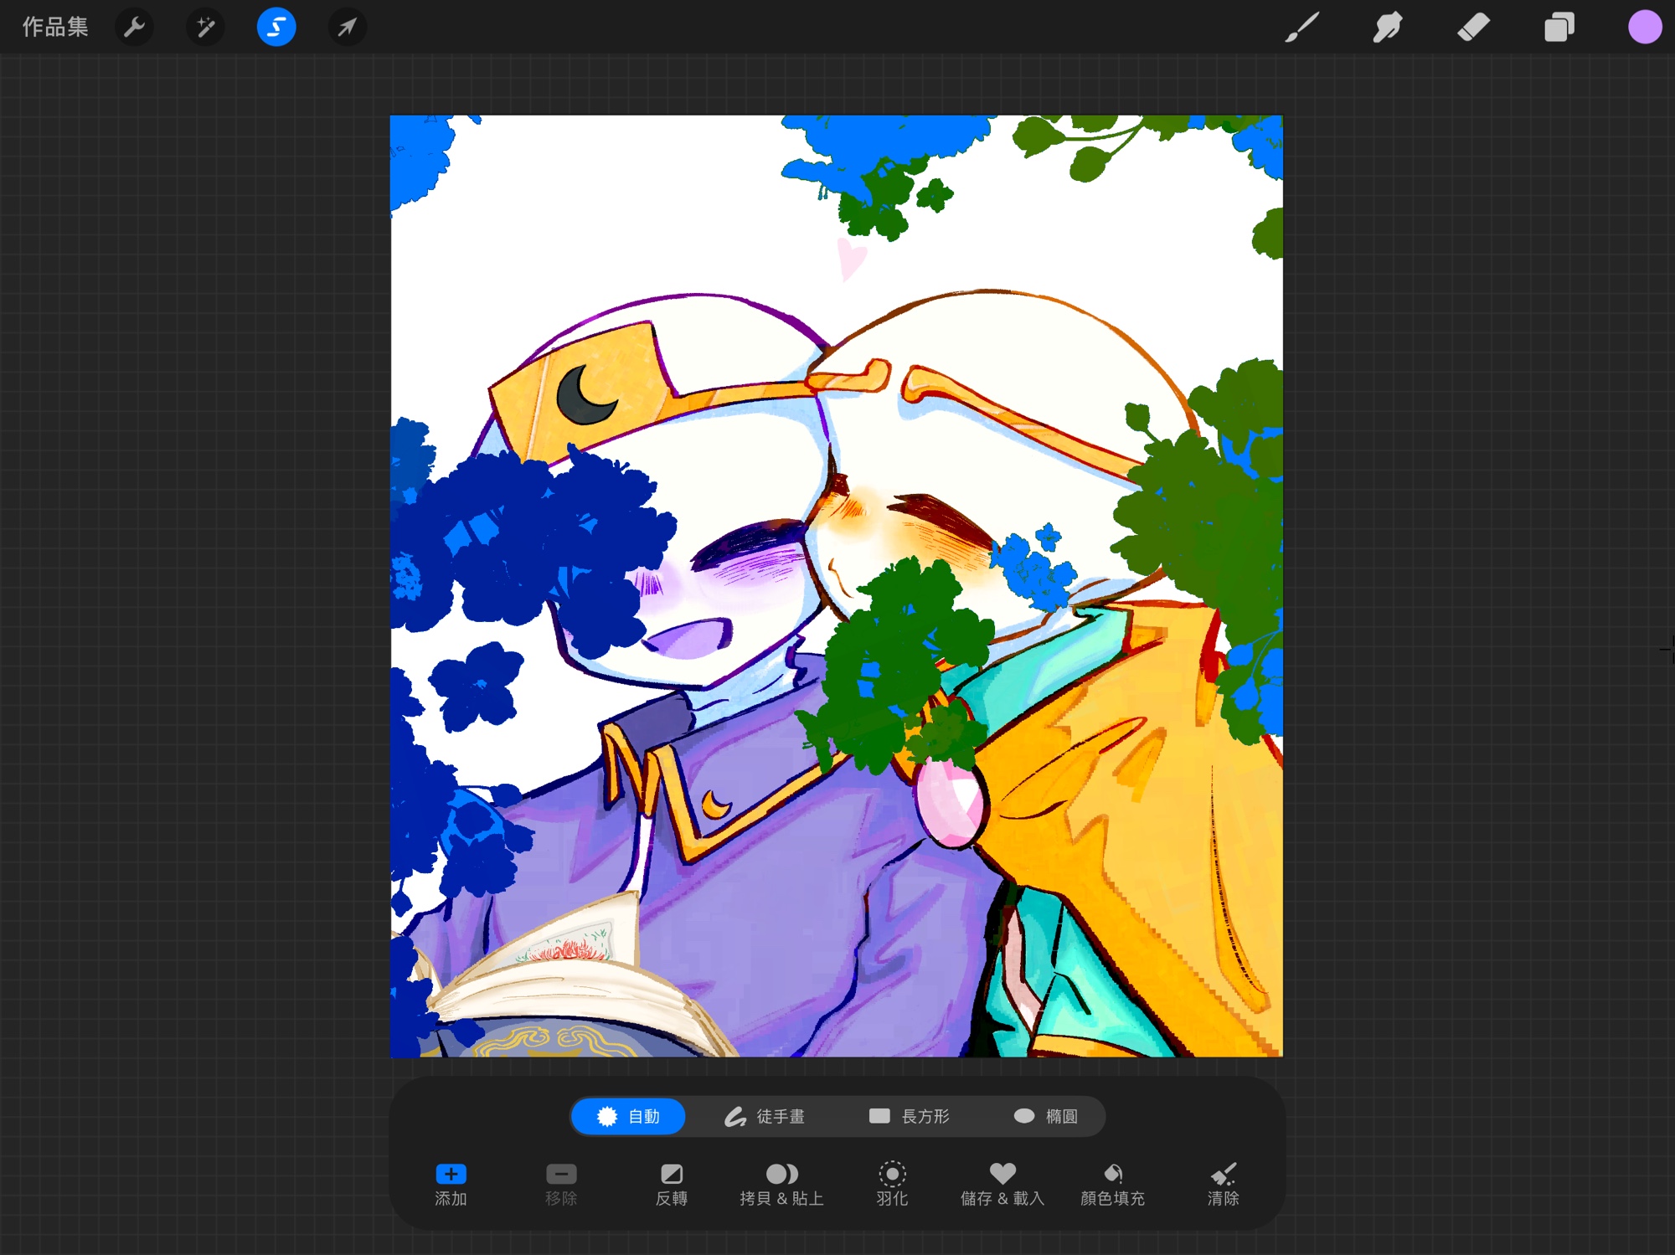
Task: Open the Adjustments magic wand menu
Action: click(x=205, y=28)
